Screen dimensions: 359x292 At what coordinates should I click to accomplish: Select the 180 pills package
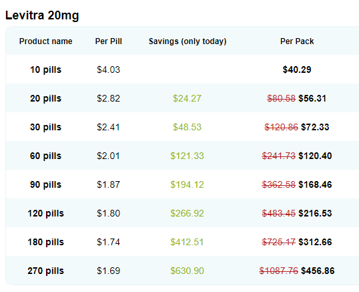point(182,242)
